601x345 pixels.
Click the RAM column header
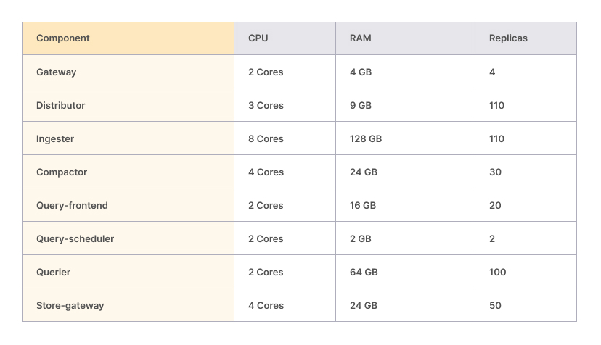[x=360, y=38]
